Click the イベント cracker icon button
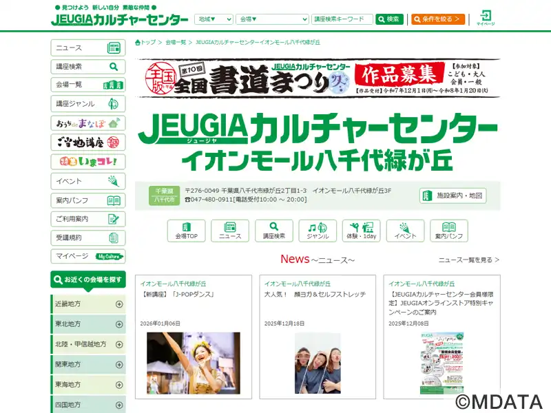Viewport: 551px width, 413px height. [x=405, y=231]
